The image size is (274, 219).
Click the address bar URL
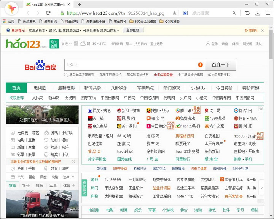coord(116,13)
